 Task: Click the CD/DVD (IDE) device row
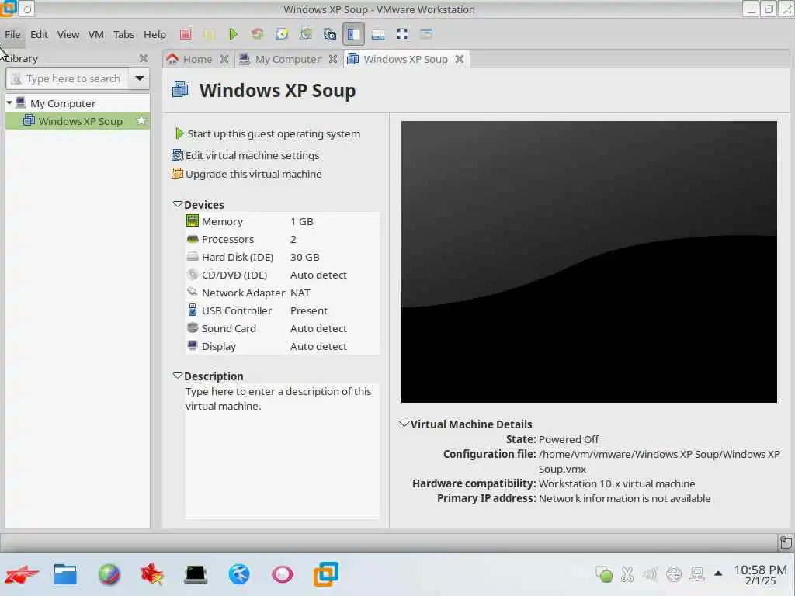[x=283, y=275]
